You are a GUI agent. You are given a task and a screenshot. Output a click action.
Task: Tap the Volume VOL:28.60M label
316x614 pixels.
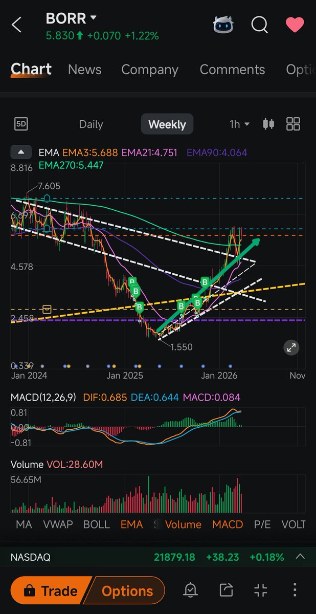pyautogui.click(x=57, y=465)
